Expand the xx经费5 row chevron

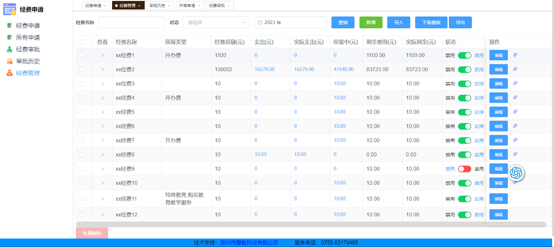103,112
